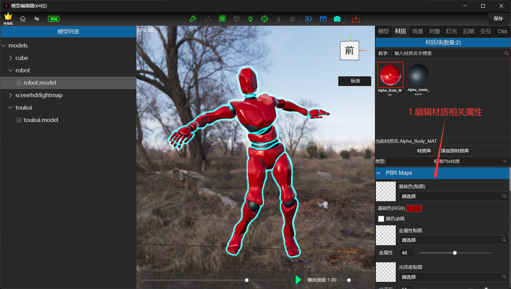Collapse the toukui folder
The height and width of the screenshot is (289, 511).
11,108
